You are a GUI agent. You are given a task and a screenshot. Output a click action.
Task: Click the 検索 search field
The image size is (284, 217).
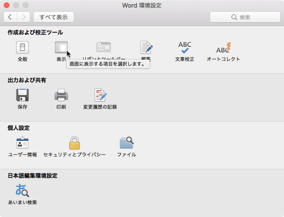[245, 17]
